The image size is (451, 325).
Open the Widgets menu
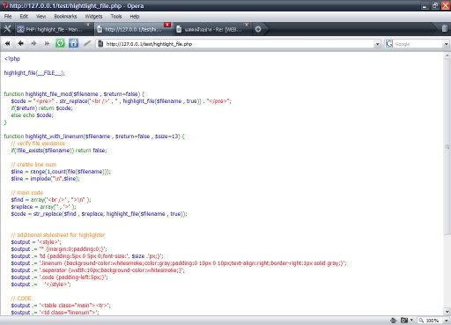click(93, 17)
